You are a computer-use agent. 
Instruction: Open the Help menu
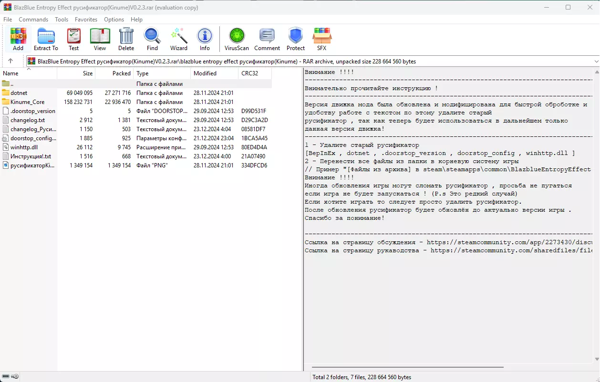[x=136, y=20]
